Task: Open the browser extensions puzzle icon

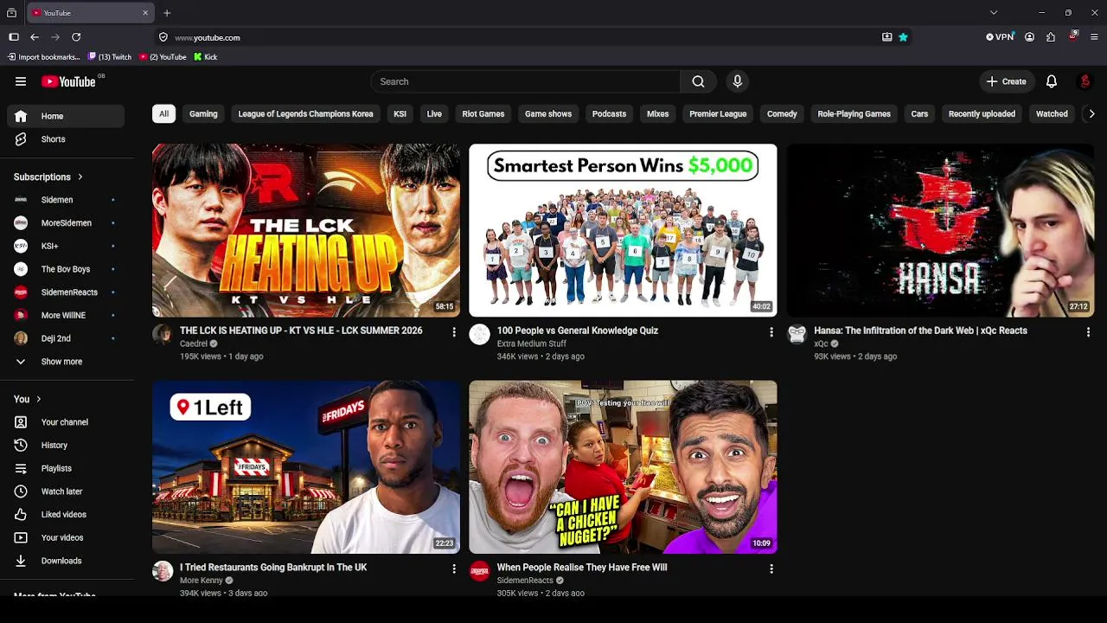Action: (x=1051, y=37)
